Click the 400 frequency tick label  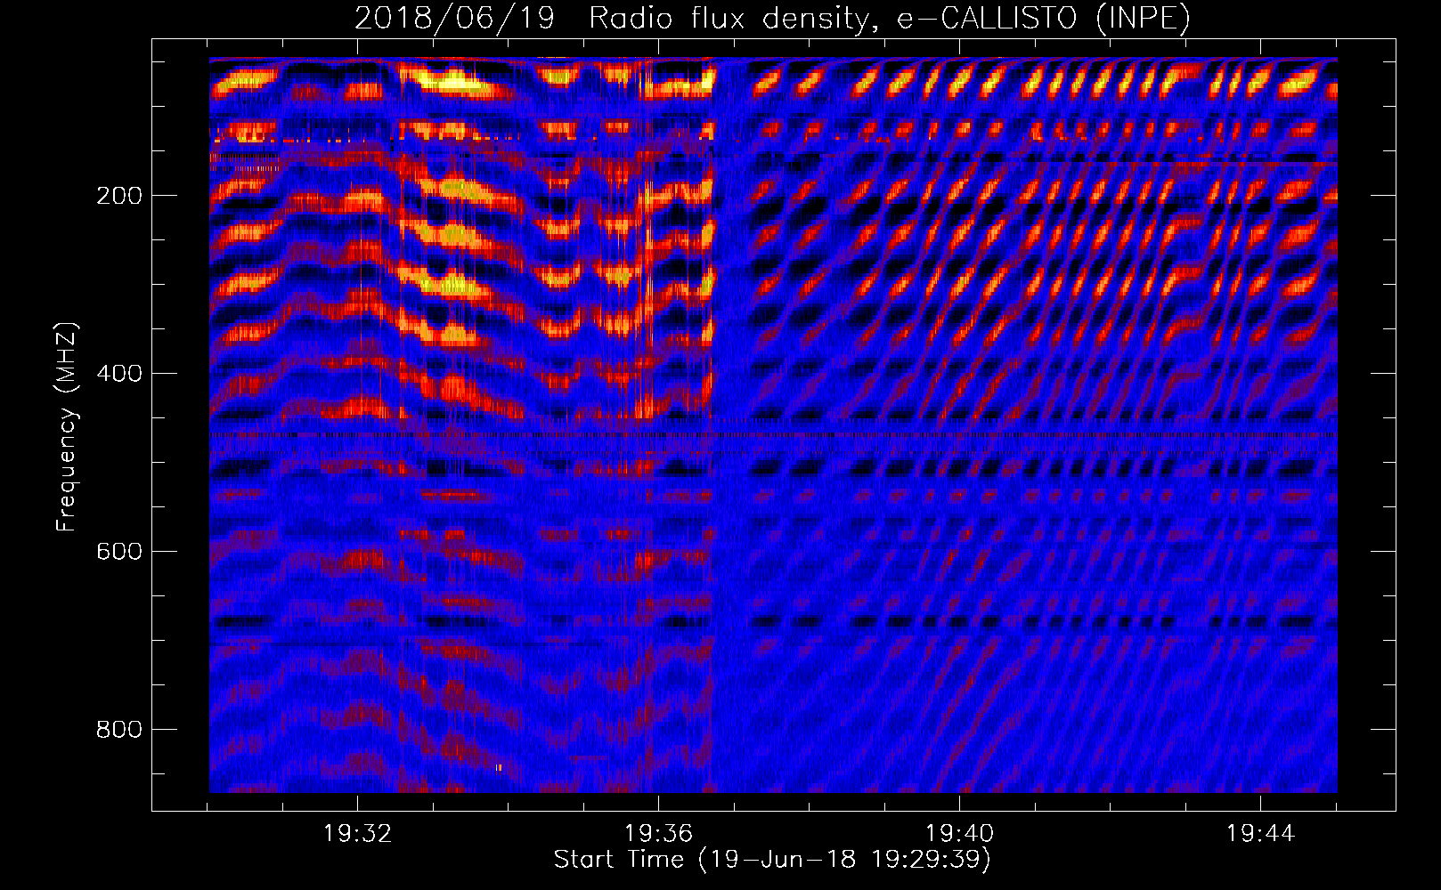119,374
